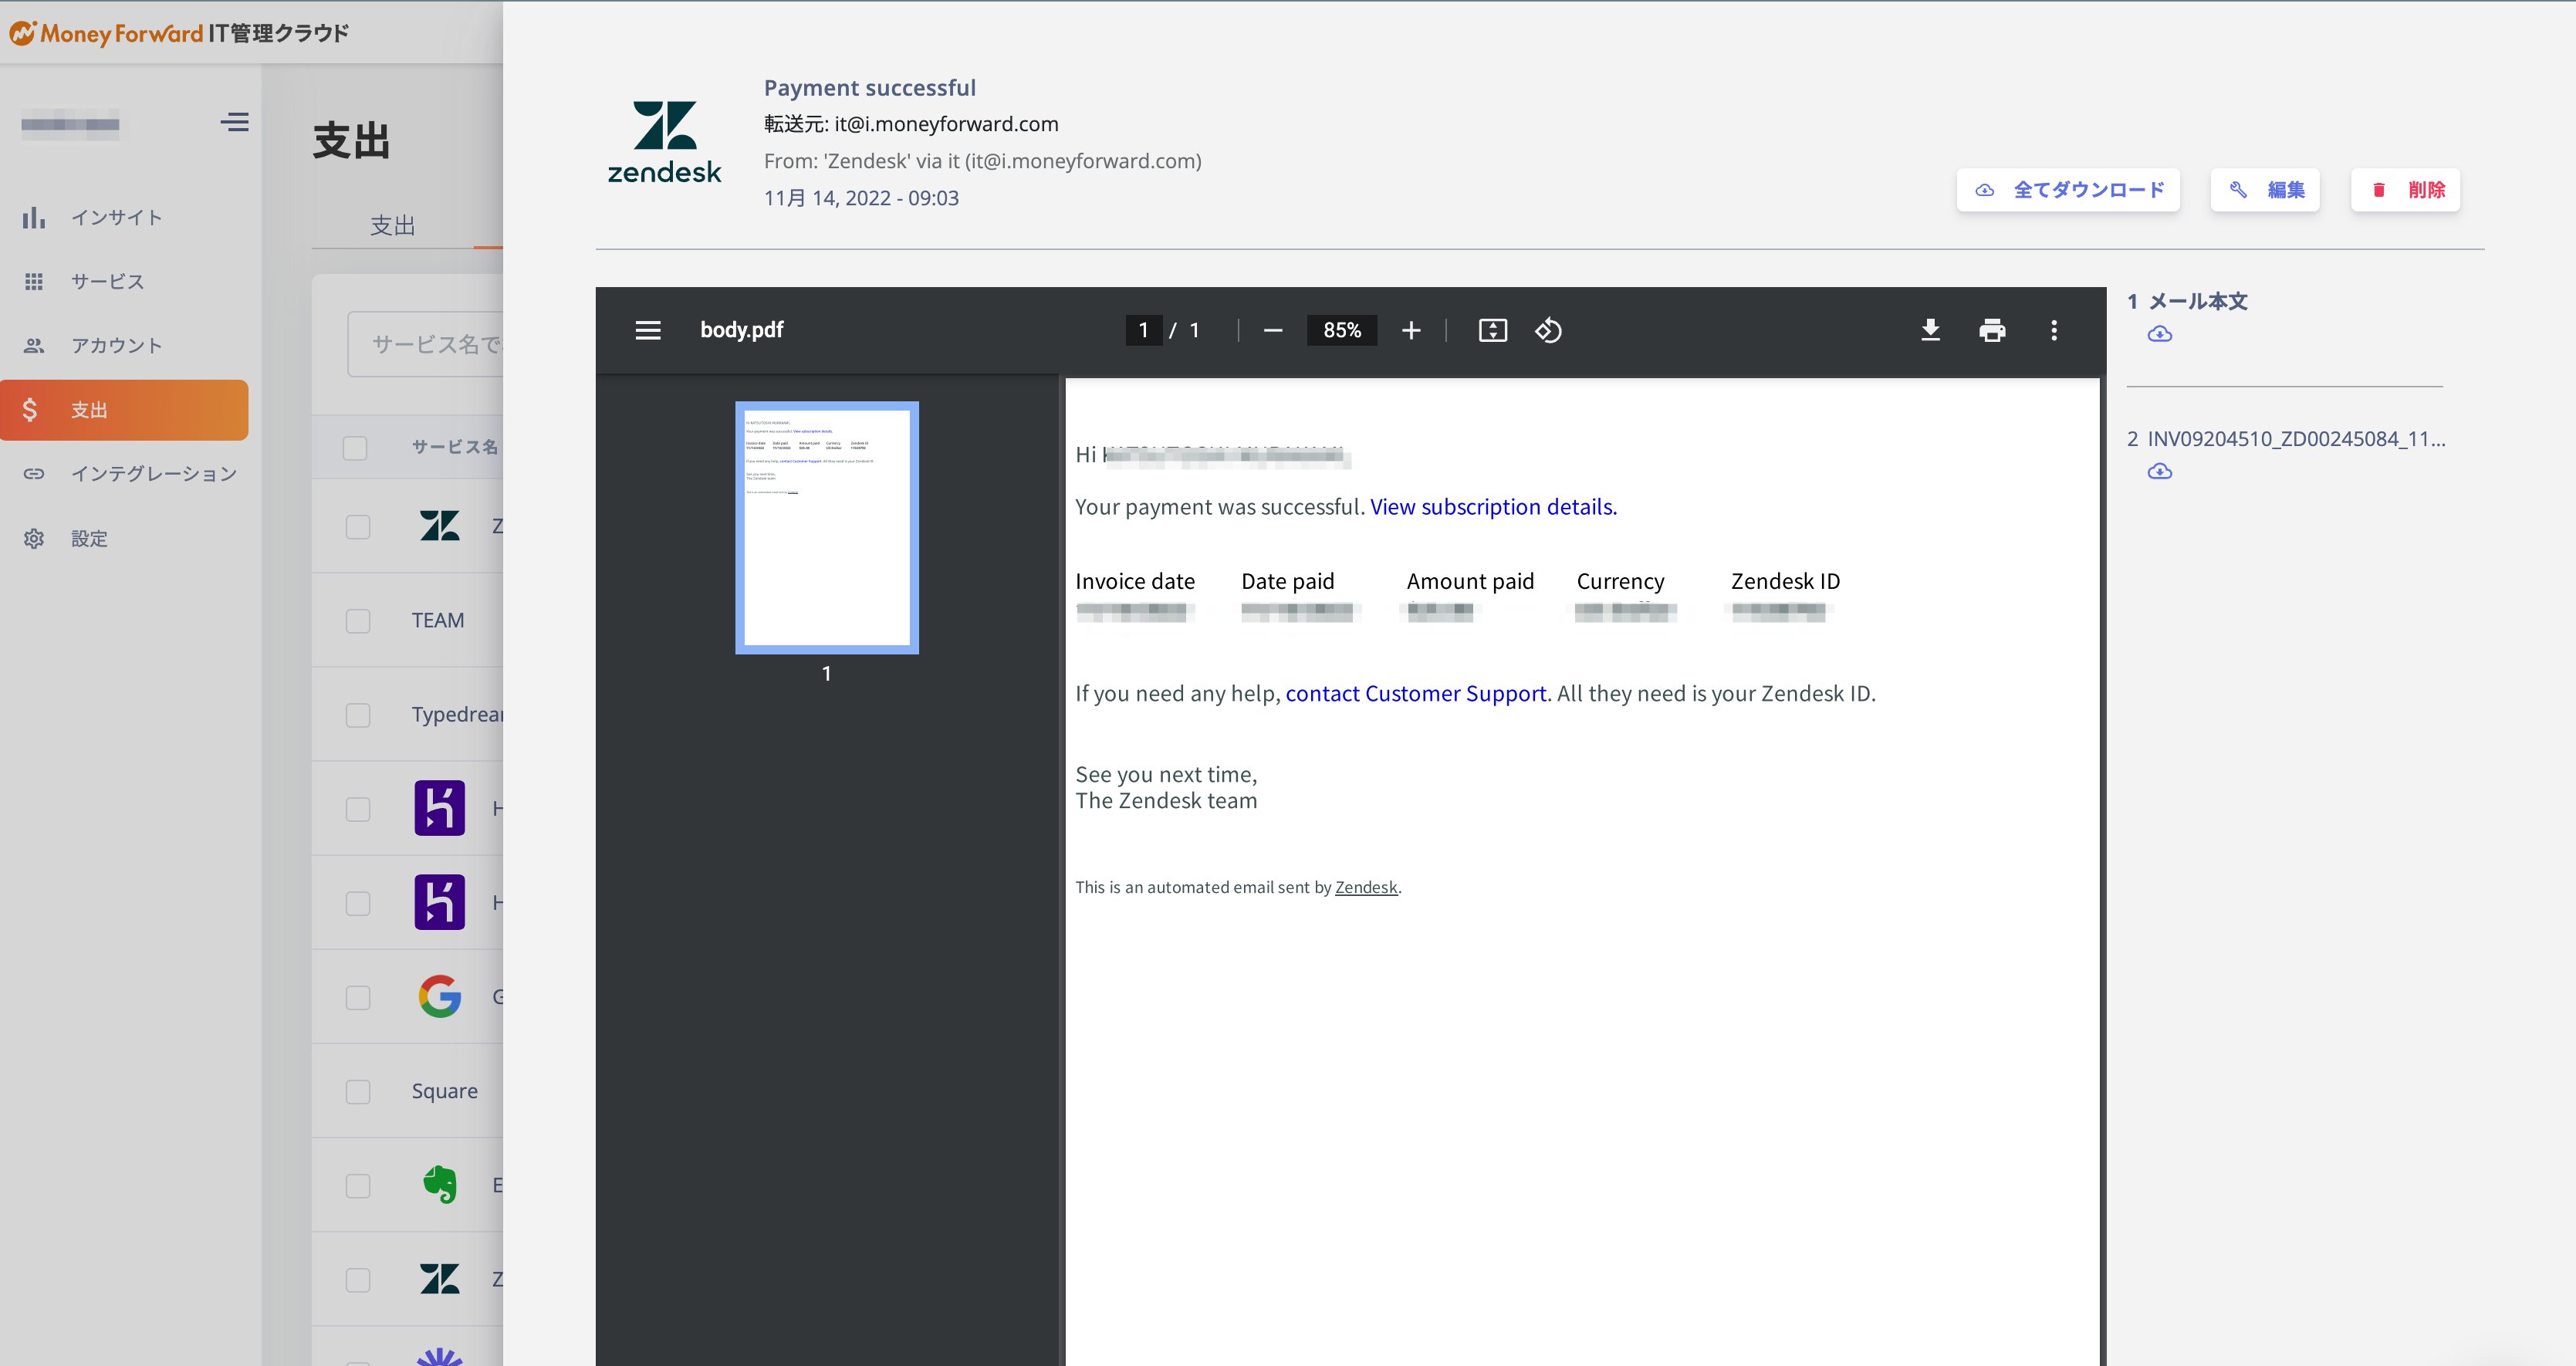Open インテグレーション in the sidebar
The image size is (2576, 1366).
tap(124, 473)
